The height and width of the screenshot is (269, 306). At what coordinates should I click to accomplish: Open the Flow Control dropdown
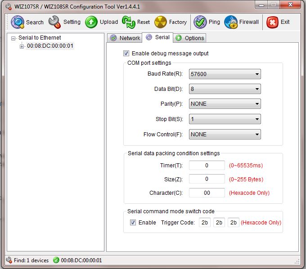tap(225, 134)
